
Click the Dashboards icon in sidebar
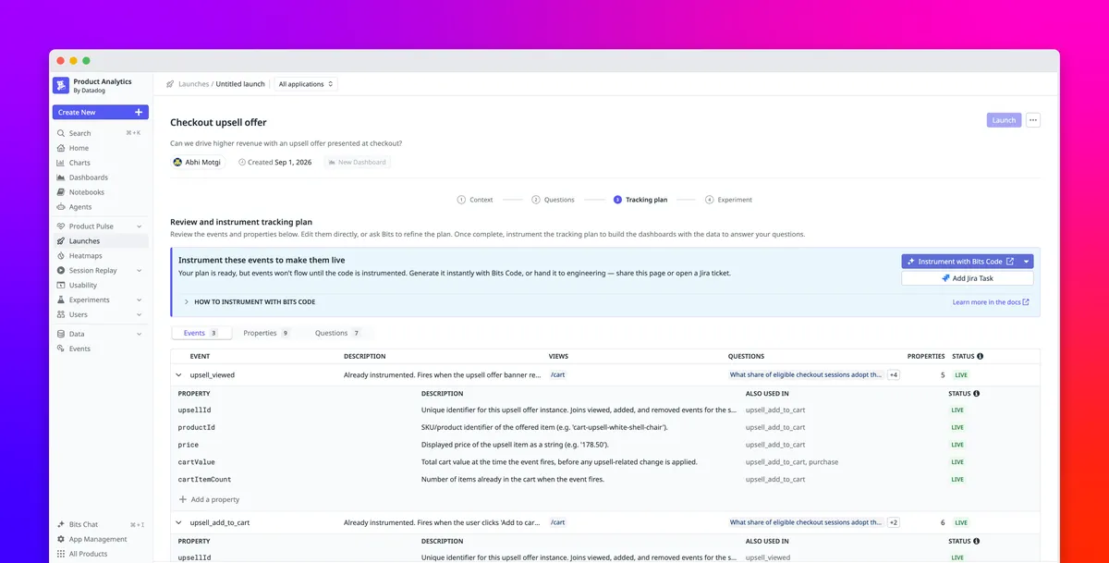pos(61,177)
